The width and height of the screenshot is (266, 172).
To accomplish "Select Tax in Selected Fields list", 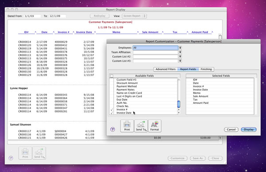I will [220, 100].
